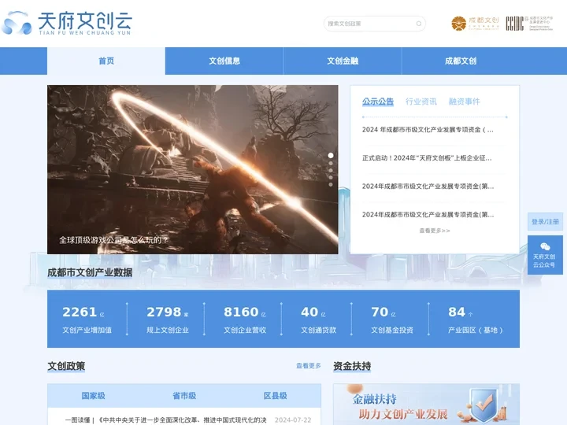Click the shield checkmark icon in 金融扶持 banner

click(484, 405)
